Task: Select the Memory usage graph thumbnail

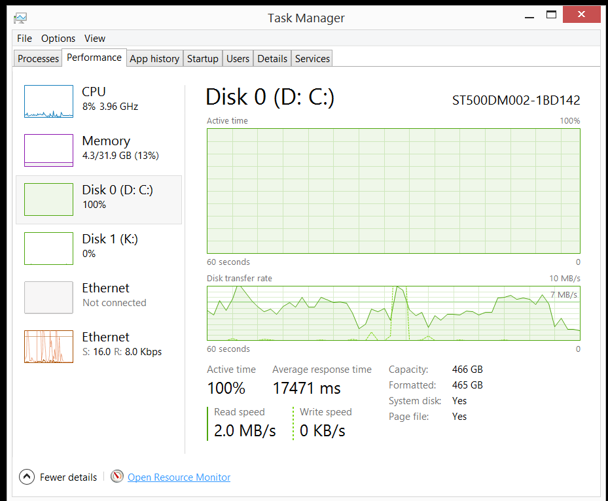Action: pyautogui.click(x=48, y=150)
